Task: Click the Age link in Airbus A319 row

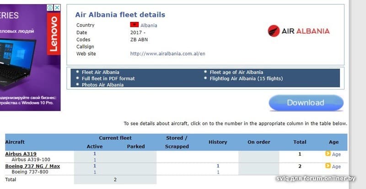Action: tap(336, 154)
